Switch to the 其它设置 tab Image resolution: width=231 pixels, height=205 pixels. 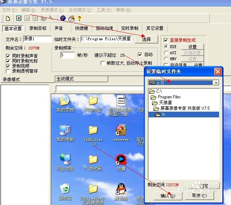pyautogui.click(x=155, y=28)
